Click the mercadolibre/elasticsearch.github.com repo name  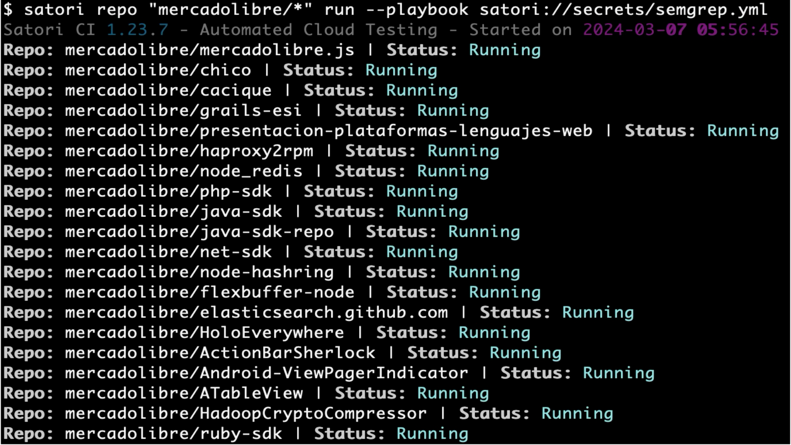[x=256, y=313]
